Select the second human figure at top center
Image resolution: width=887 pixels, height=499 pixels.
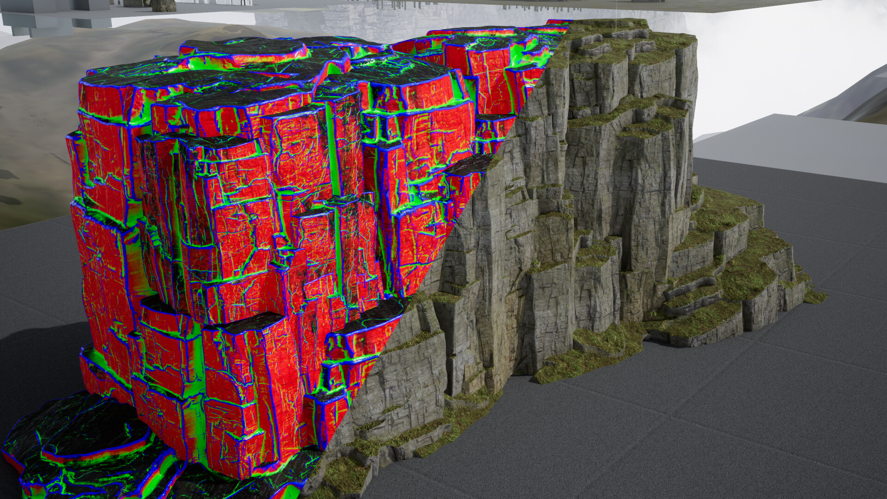coord(243,2)
